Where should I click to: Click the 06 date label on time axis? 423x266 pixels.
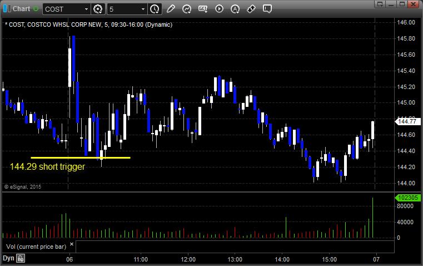(x=69, y=259)
